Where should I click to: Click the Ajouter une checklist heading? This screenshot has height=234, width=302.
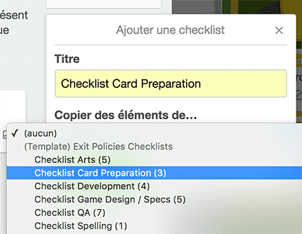click(x=170, y=30)
